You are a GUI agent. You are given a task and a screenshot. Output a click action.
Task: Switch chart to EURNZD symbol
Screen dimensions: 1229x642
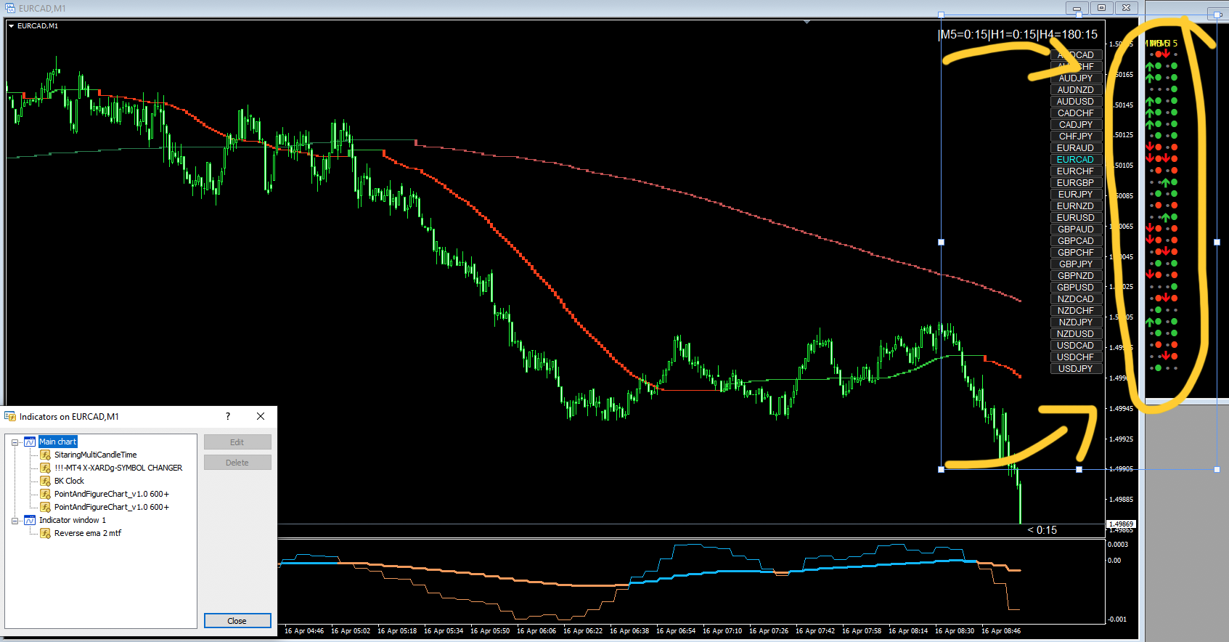[x=1076, y=206]
